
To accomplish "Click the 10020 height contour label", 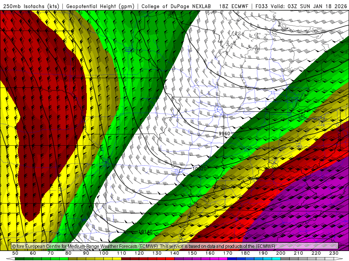I will (x=199, y=169).
